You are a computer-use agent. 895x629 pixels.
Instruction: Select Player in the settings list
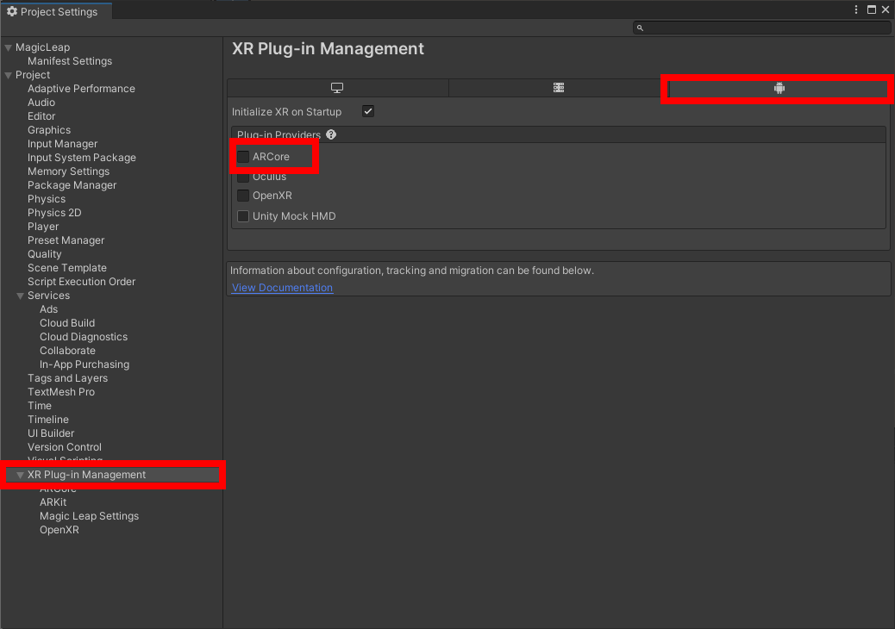tap(43, 227)
